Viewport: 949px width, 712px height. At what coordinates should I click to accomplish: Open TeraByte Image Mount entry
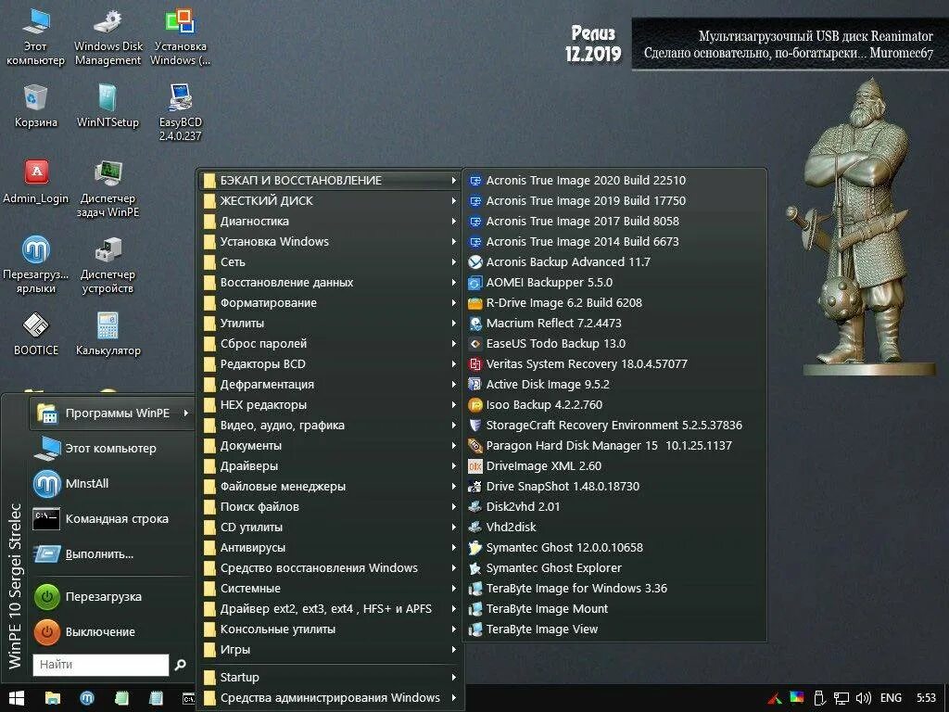tap(614, 609)
